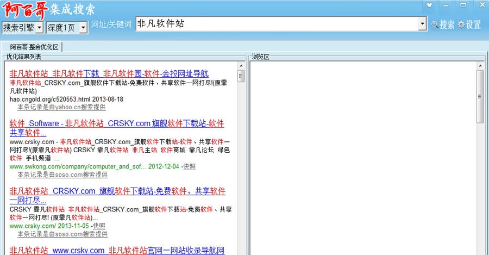Maximize the 阿百哥 window
The height and width of the screenshot is (255, 489).
tap(463, 5)
